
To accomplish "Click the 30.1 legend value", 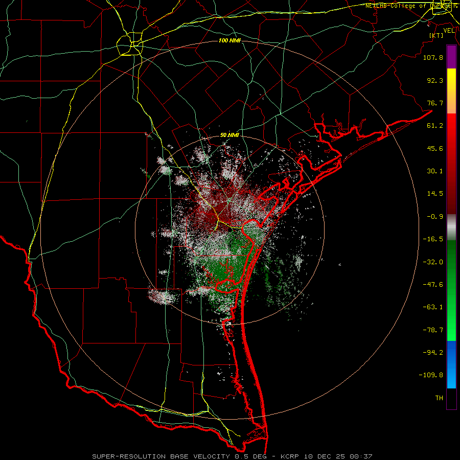I will (x=435, y=171).
